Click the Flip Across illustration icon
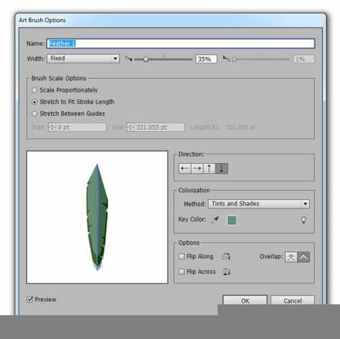Screen dimensions: 340x339 [226, 272]
